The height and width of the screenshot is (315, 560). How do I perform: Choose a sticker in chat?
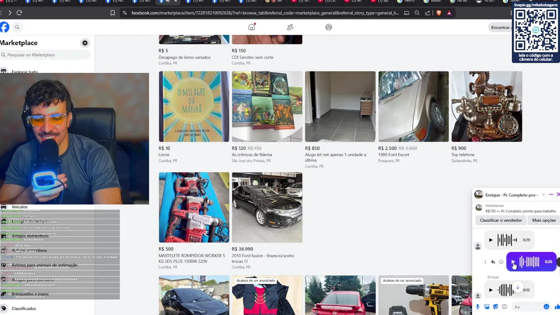click(496, 307)
